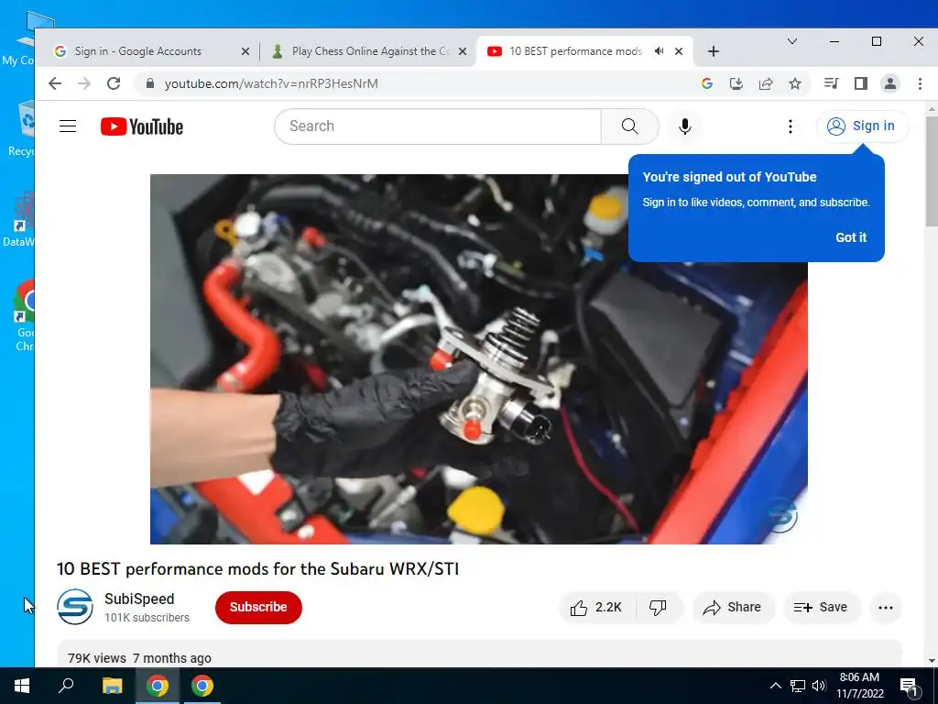Open Windows taskbar search
This screenshot has width=938, height=704.
click(x=66, y=686)
